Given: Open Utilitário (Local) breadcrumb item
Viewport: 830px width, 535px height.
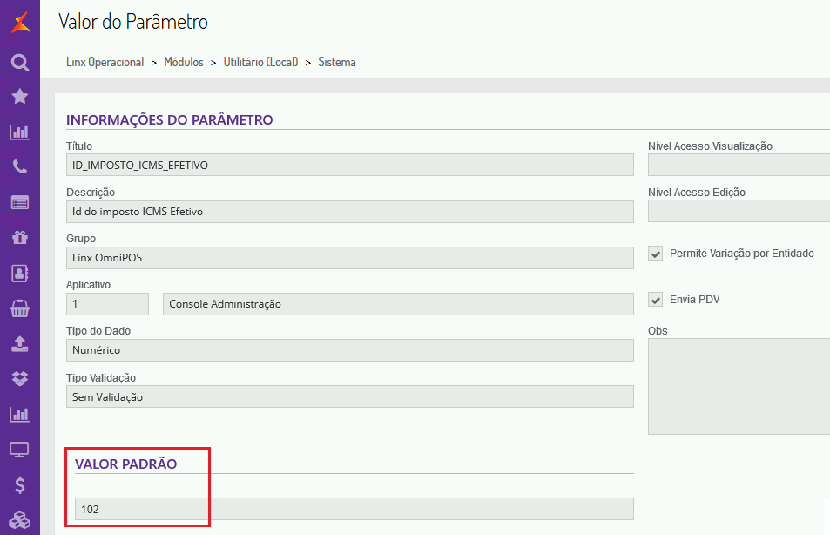Looking at the screenshot, I should pyautogui.click(x=260, y=62).
